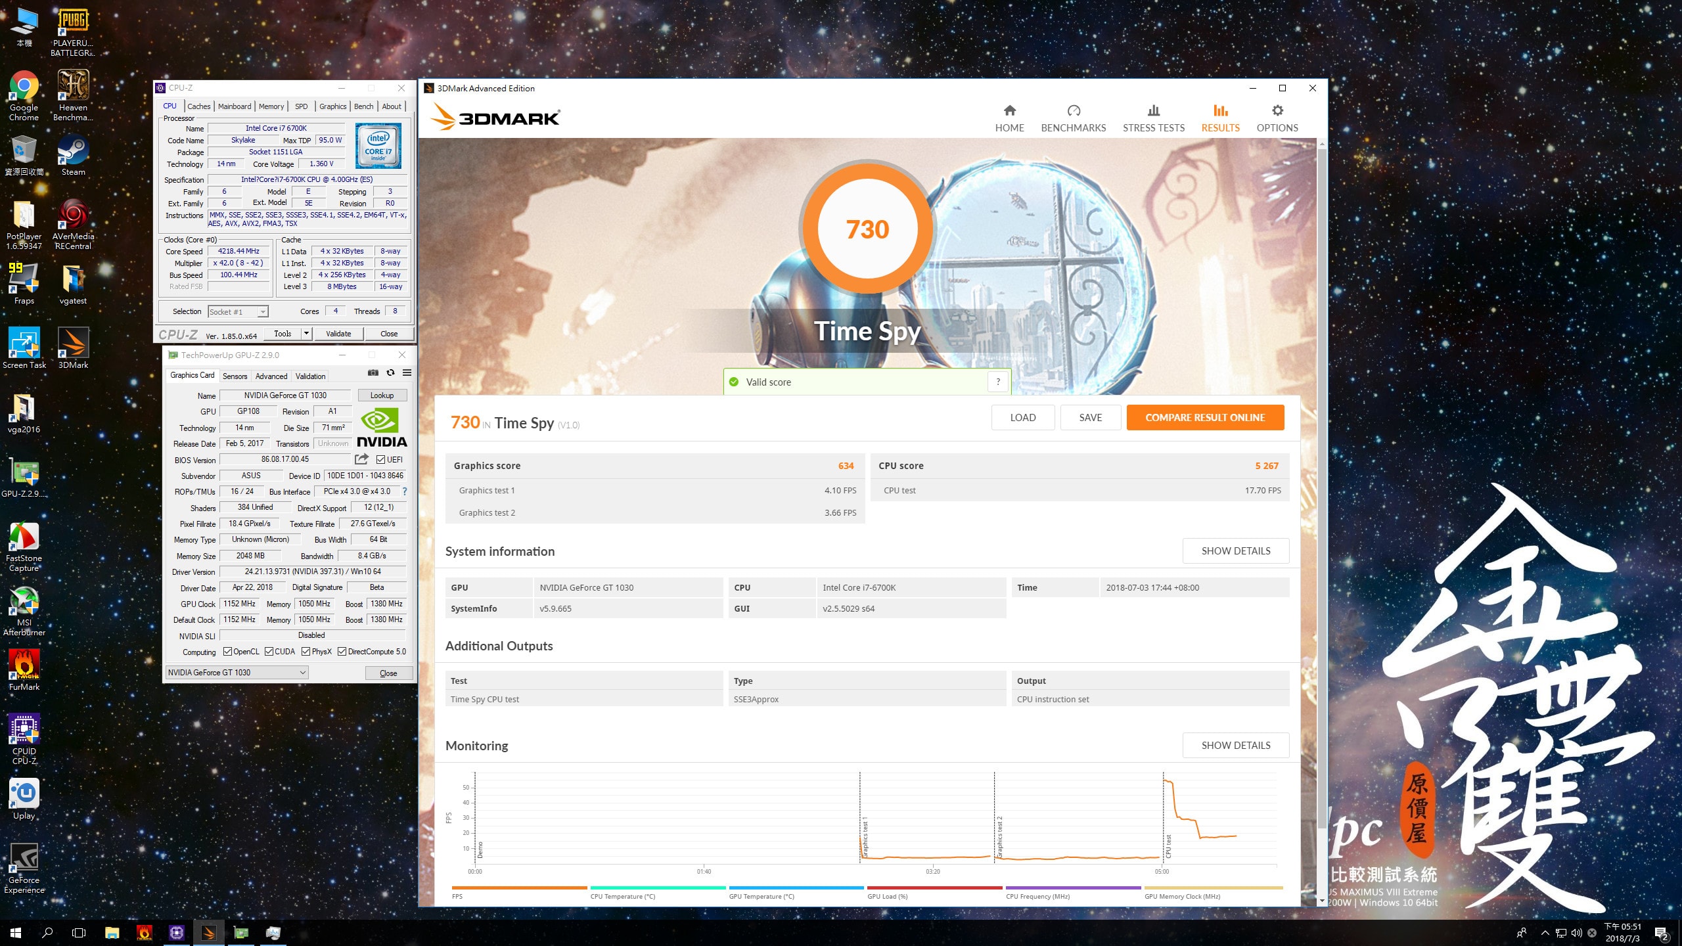Switch to the GPU-Z Sensors tab
This screenshot has height=946, width=1682.
pyautogui.click(x=235, y=376)
